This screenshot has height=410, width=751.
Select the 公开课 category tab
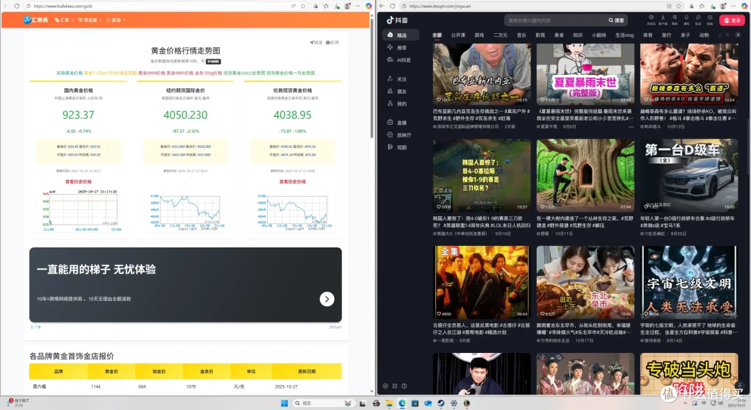tap(458, 35)
